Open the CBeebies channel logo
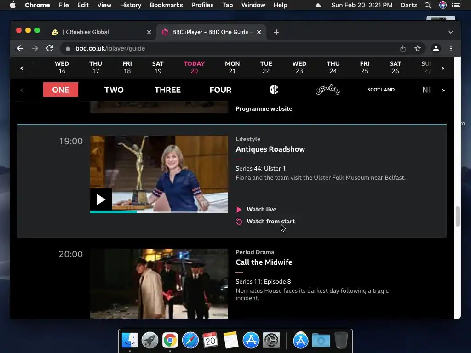The image size is (471, 353). 327,90
